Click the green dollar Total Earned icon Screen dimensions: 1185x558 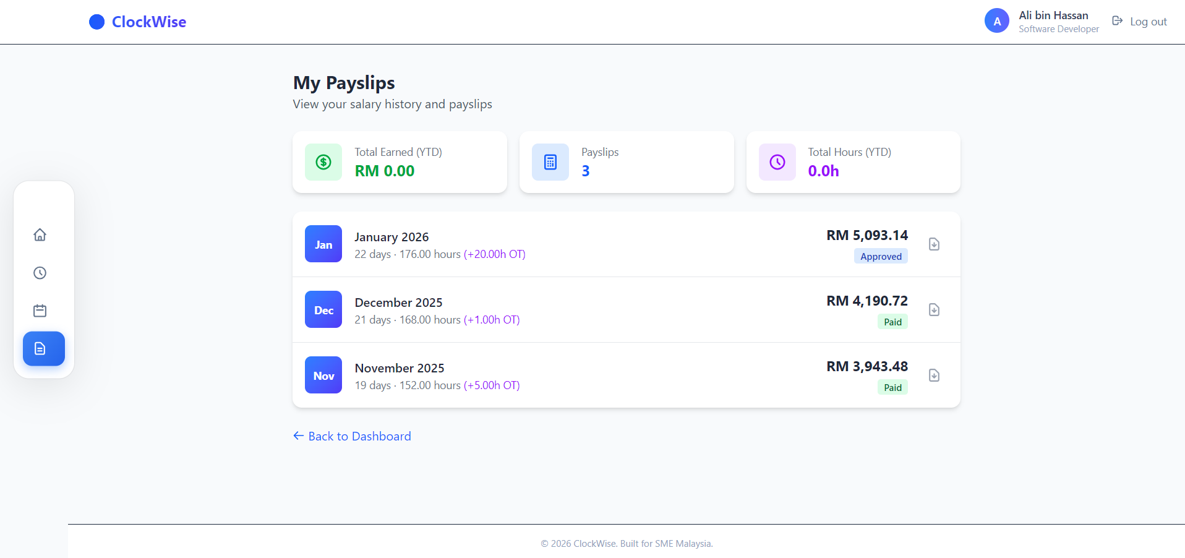[323, 162]
